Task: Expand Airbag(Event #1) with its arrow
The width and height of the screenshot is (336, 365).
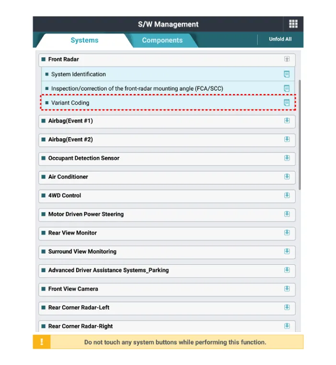Action: click(287, 121)
